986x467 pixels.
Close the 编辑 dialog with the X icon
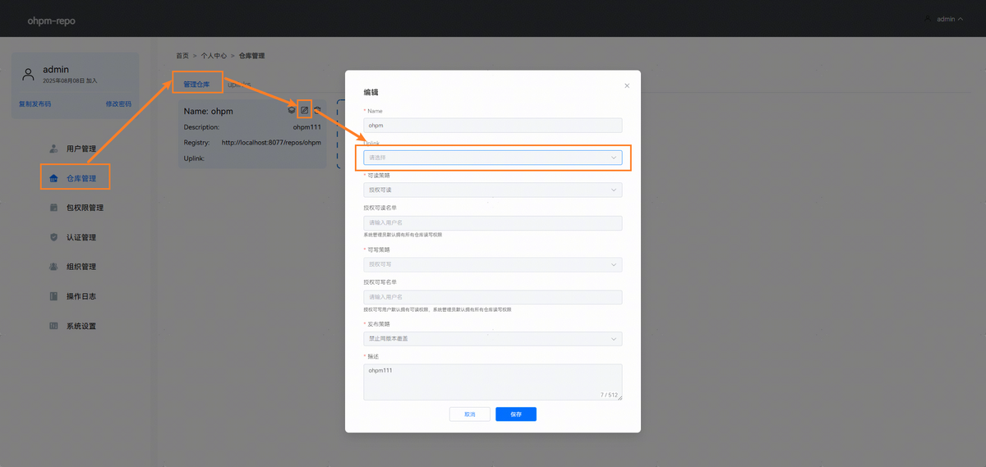pyautogui.click(x=627, y=85)
